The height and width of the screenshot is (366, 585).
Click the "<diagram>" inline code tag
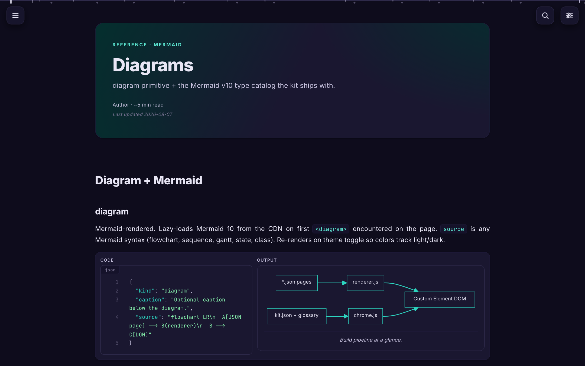point(331,229)
